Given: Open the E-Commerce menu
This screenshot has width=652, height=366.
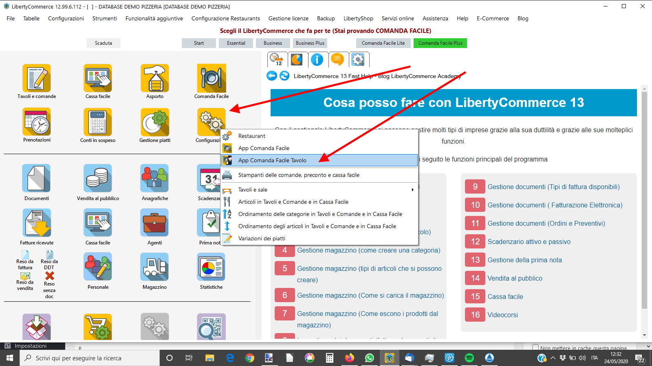Looking at the screenshot, I should click(x=493, y=18).
